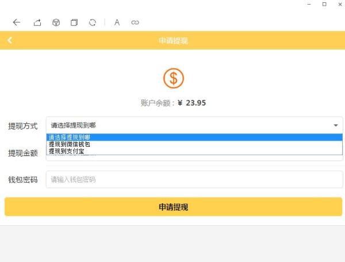345x262 pixels.
Task: Minimize the window
Action: click(x=309, y=4)
